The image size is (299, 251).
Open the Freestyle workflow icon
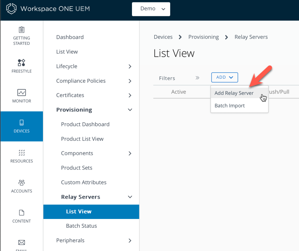pyautogui.click(x=22, y=63)
